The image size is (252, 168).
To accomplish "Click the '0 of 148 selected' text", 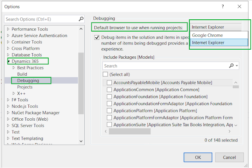I will [x=221, y=140].
